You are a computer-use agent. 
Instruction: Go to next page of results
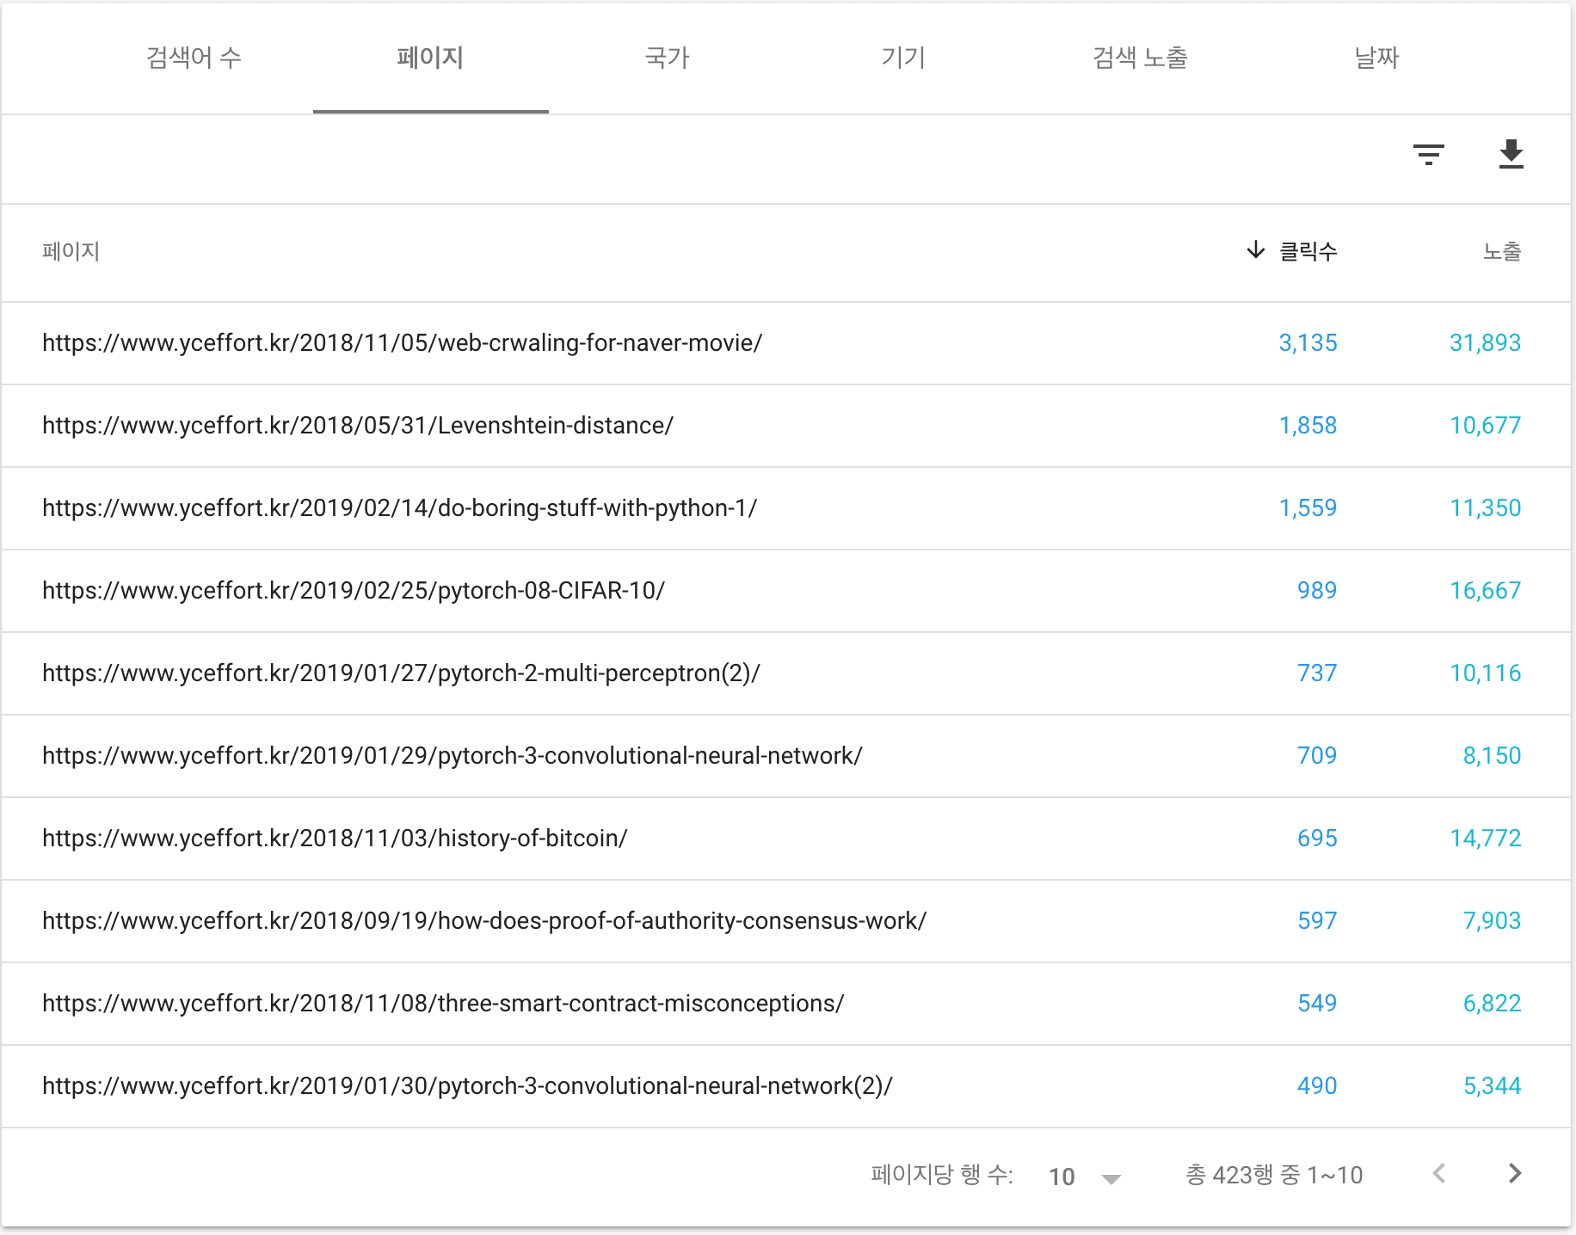[1515, 1174]
